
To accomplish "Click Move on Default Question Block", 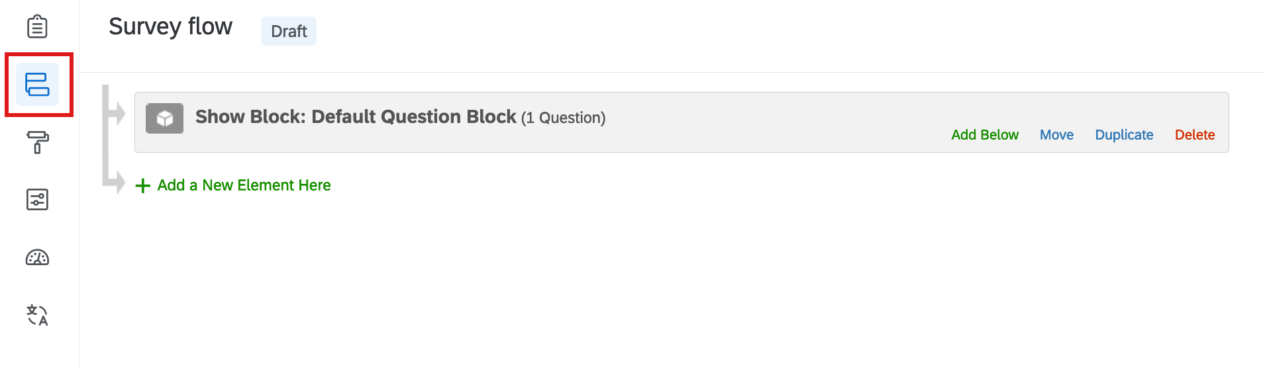I will point(1056,135).
